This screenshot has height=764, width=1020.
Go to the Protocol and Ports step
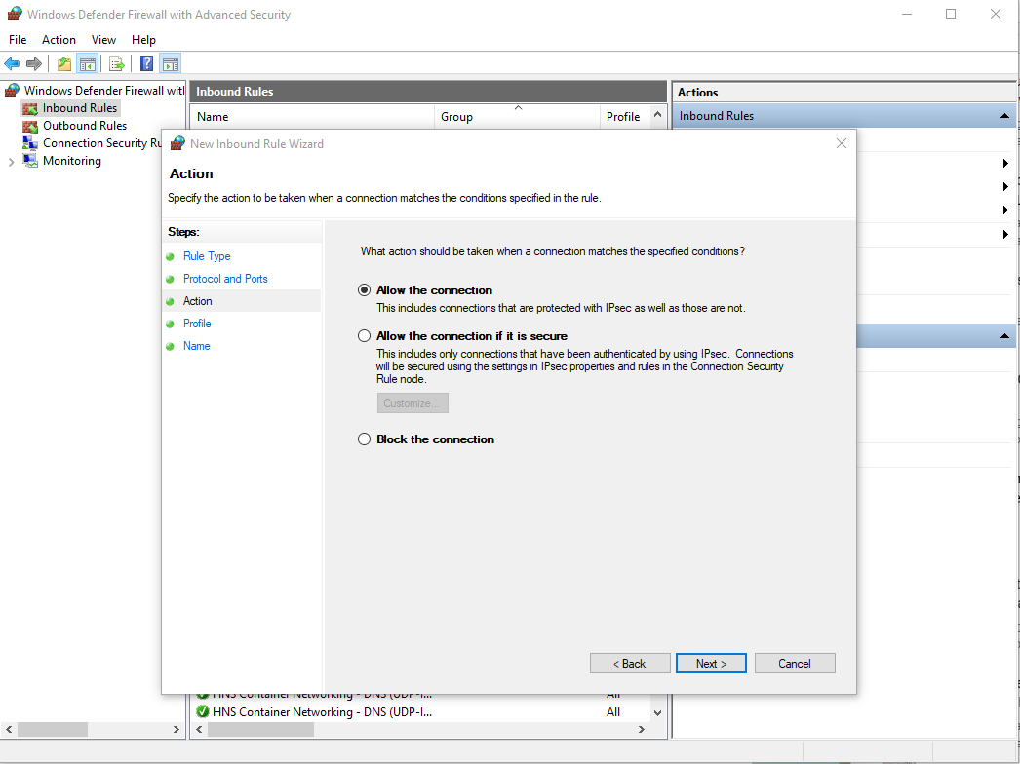(x=225, y=279)
